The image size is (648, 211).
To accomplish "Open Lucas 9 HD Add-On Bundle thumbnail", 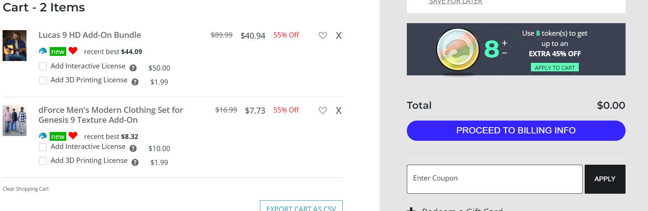I will click(x=15, y=46).
